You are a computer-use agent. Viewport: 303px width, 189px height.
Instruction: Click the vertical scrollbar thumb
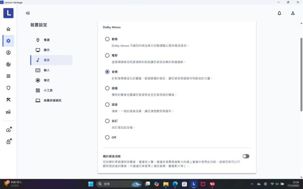301,74
